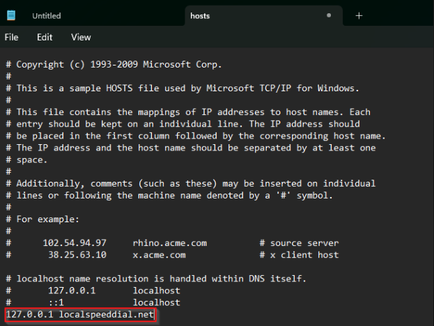
Task: Click the hostname x.acme.com
Action: (159, 255)
